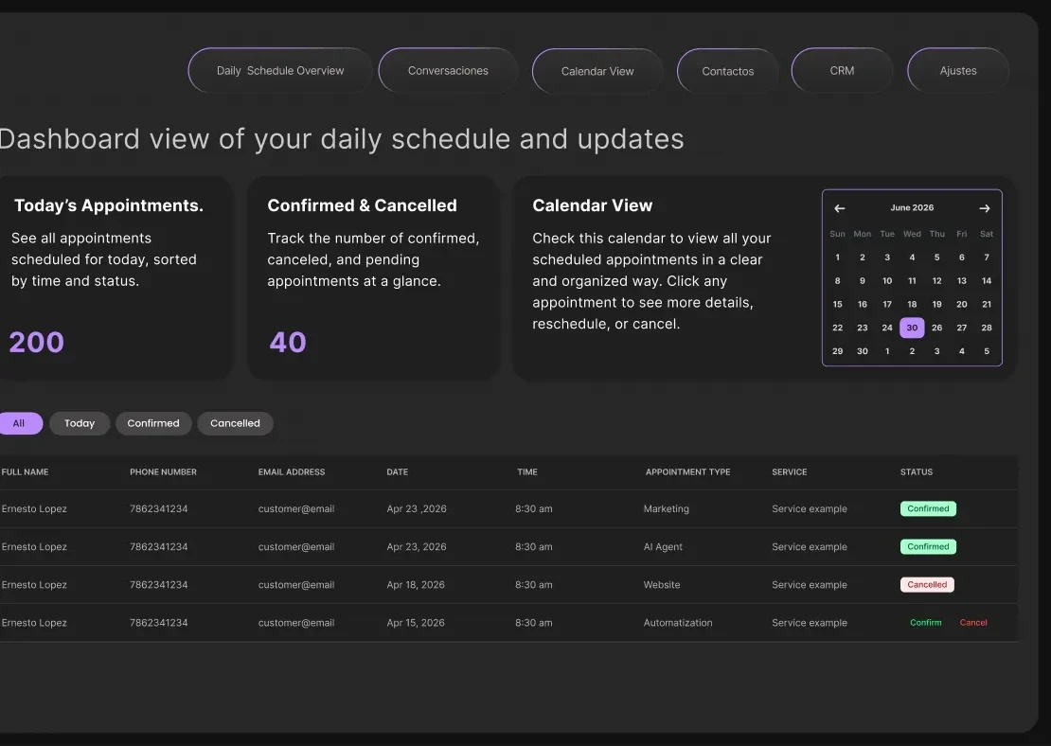Click the Confirmed badge in AI Agent row
Screen dimensions: 1051x746
pos(928,547)
